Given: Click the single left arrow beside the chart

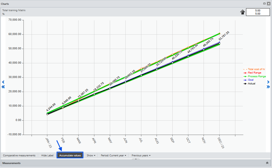Looking at the screenshot, I should [3, 82].
